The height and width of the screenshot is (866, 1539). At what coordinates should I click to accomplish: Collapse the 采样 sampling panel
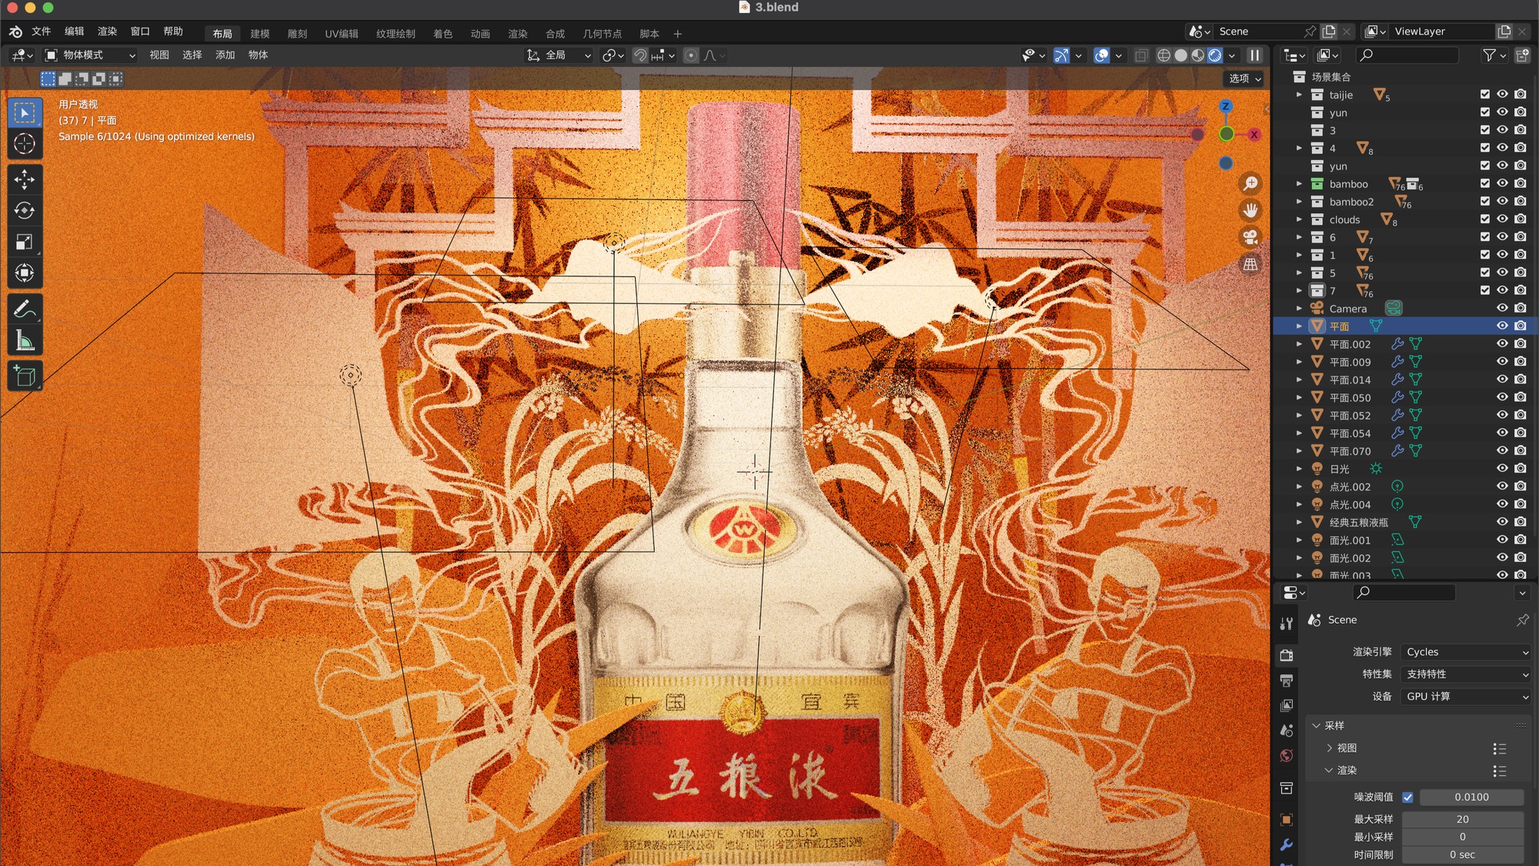coord(1317,726)
